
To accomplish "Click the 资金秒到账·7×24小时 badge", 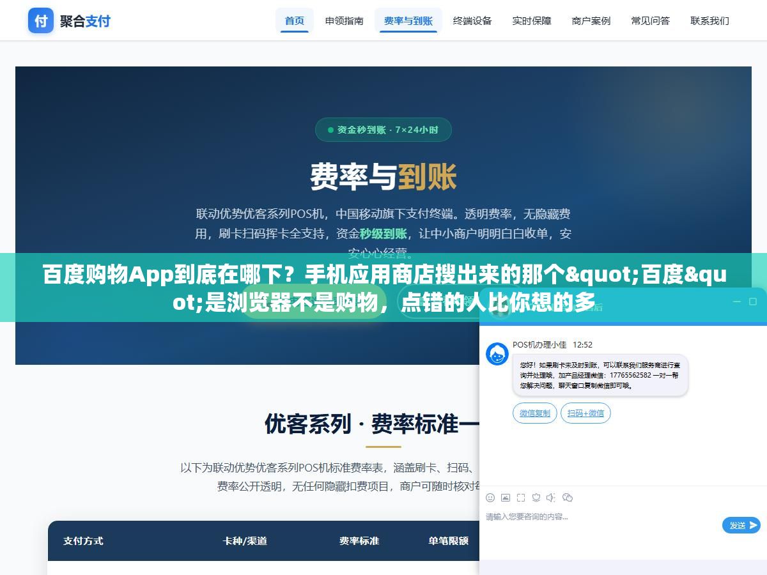I will [383, 130].
